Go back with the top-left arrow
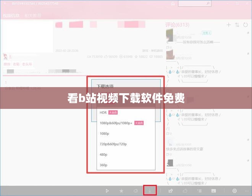 [5, 3]
